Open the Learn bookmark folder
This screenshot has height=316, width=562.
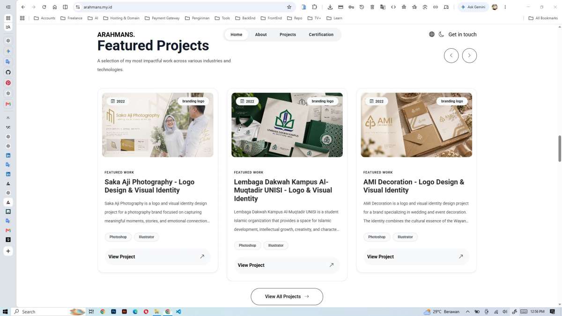334,18
